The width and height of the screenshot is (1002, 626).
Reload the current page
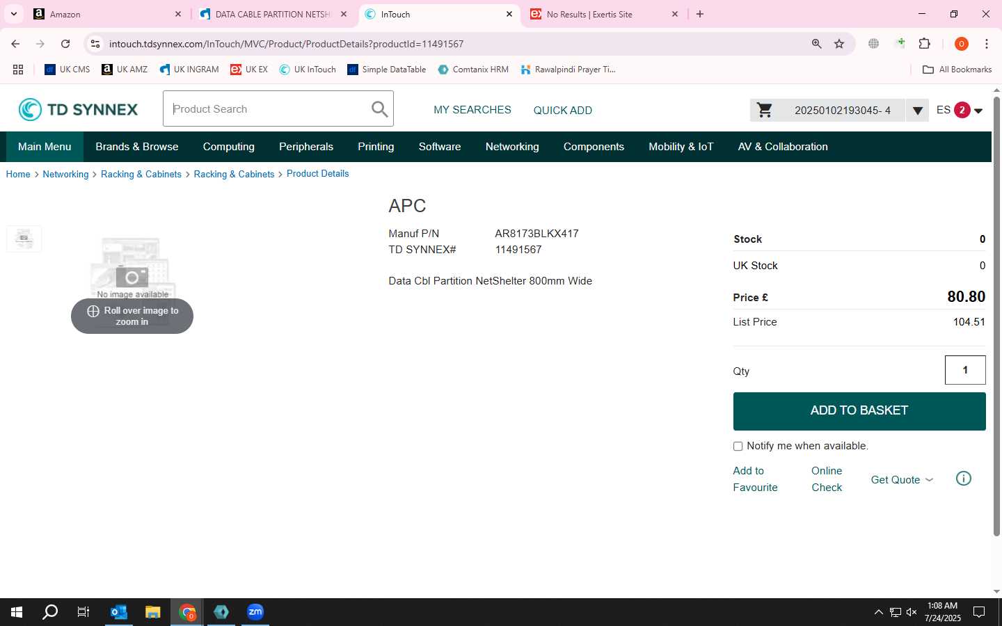pyautogui.click(x=65, y=44)
